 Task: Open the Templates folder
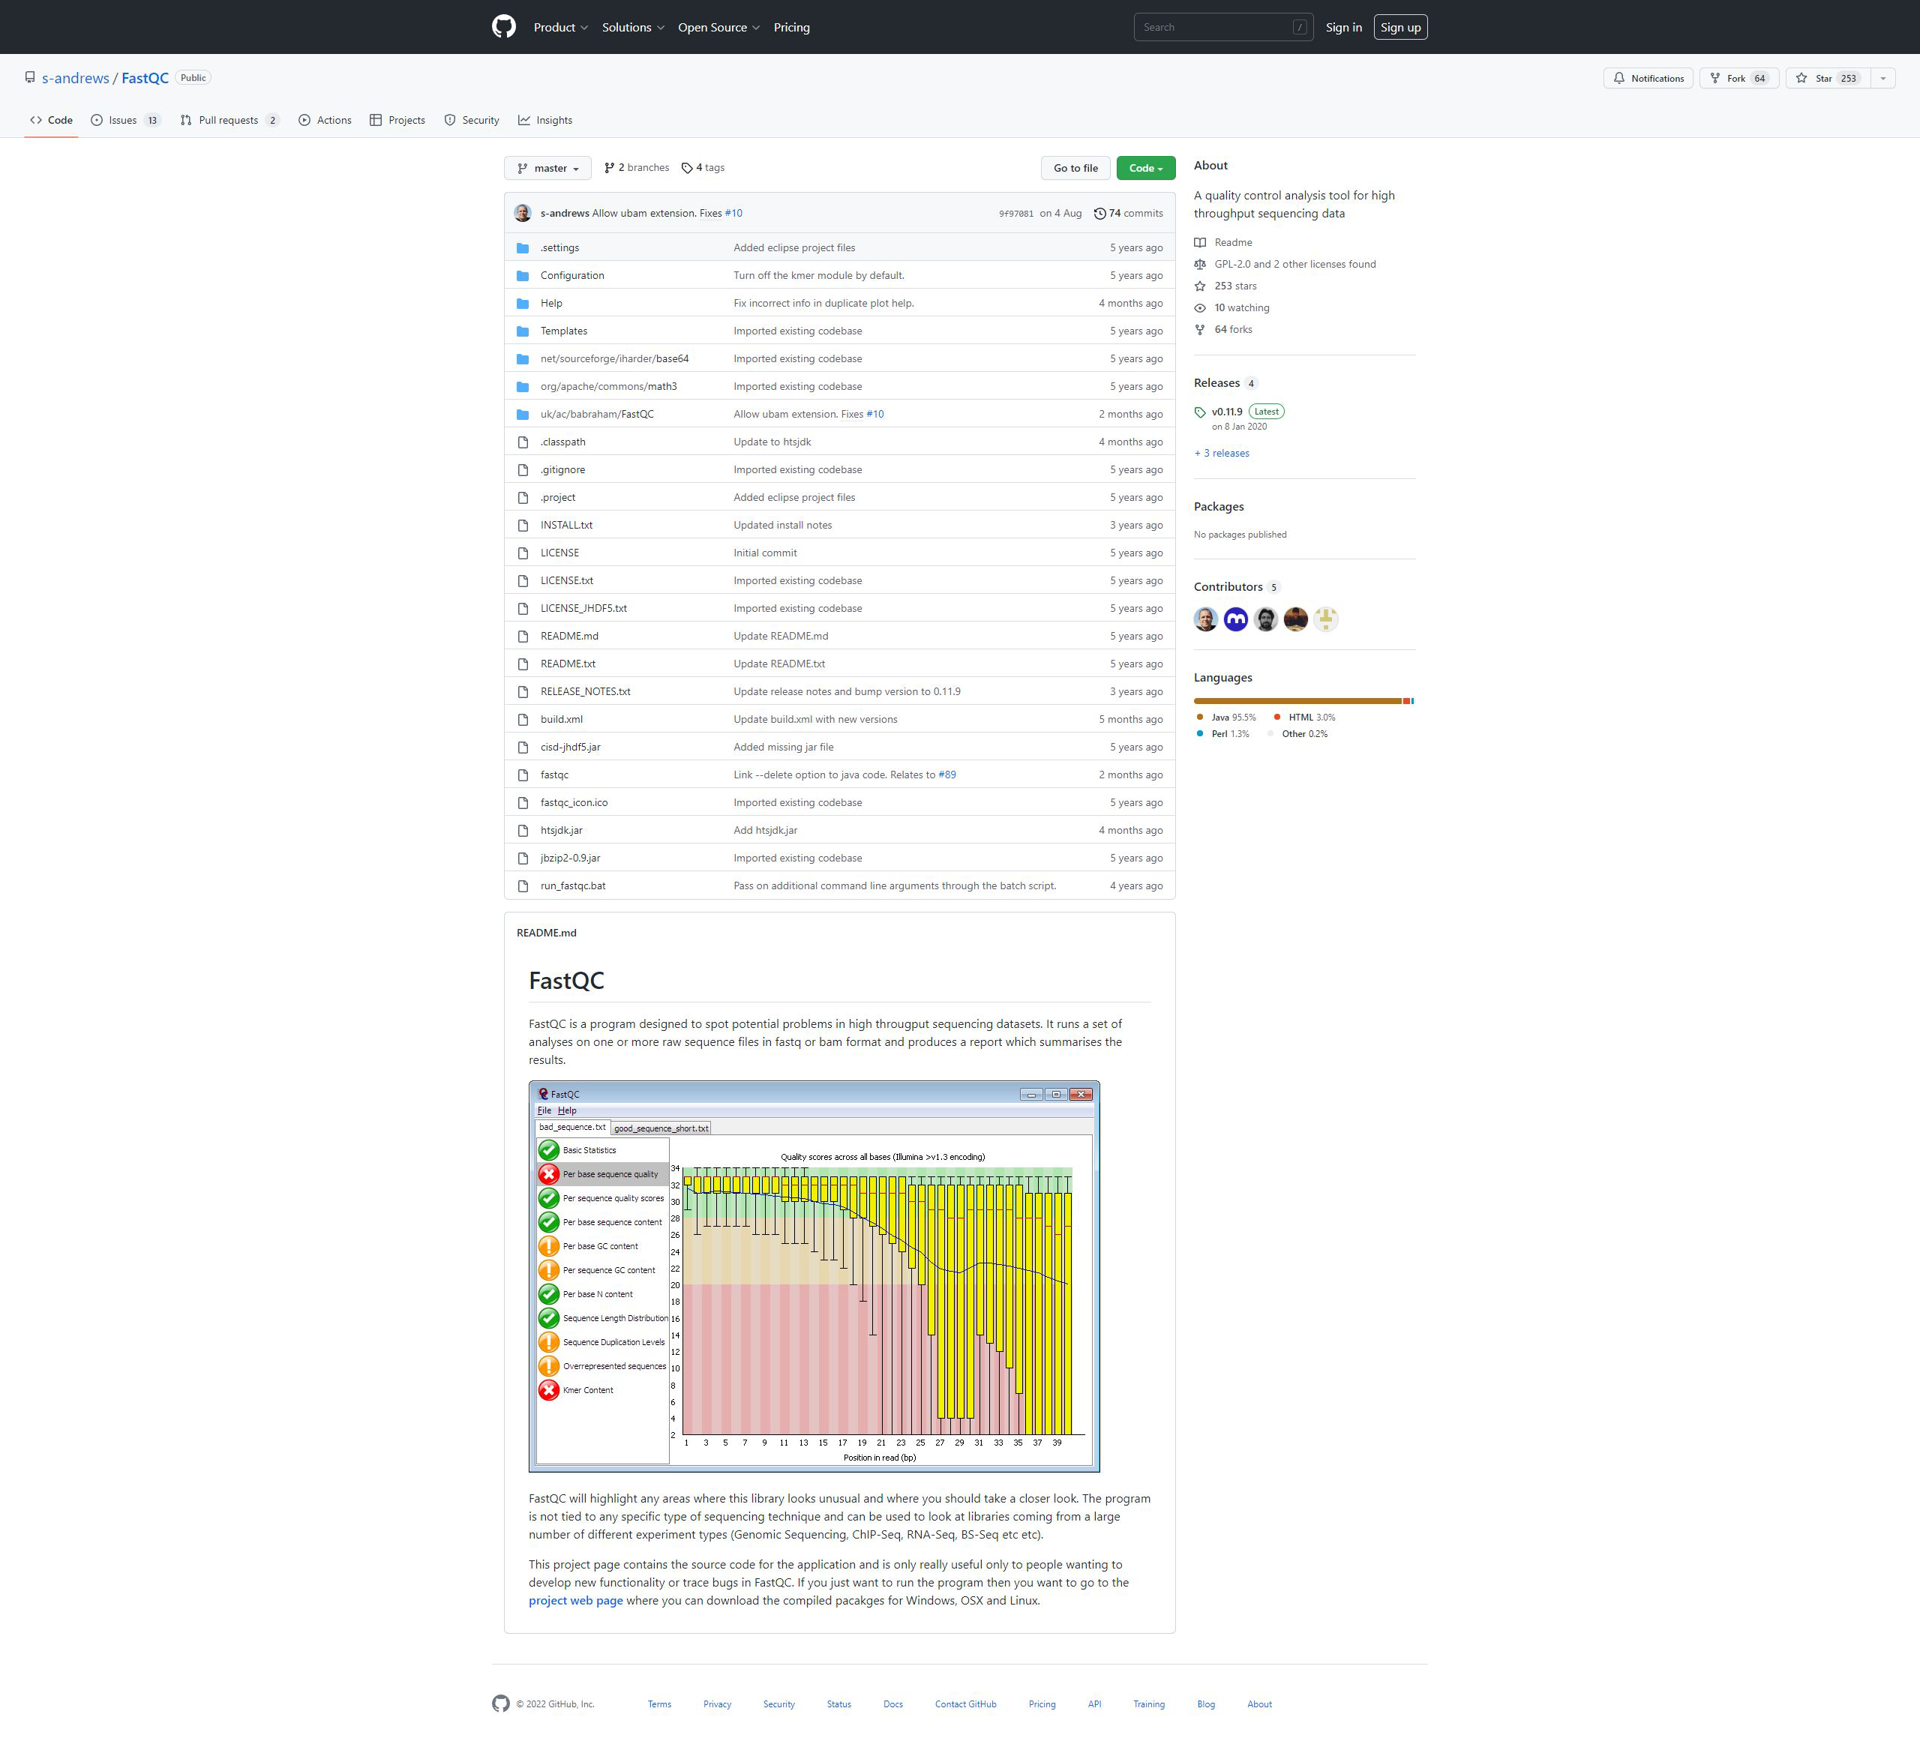tap(564, 331)
